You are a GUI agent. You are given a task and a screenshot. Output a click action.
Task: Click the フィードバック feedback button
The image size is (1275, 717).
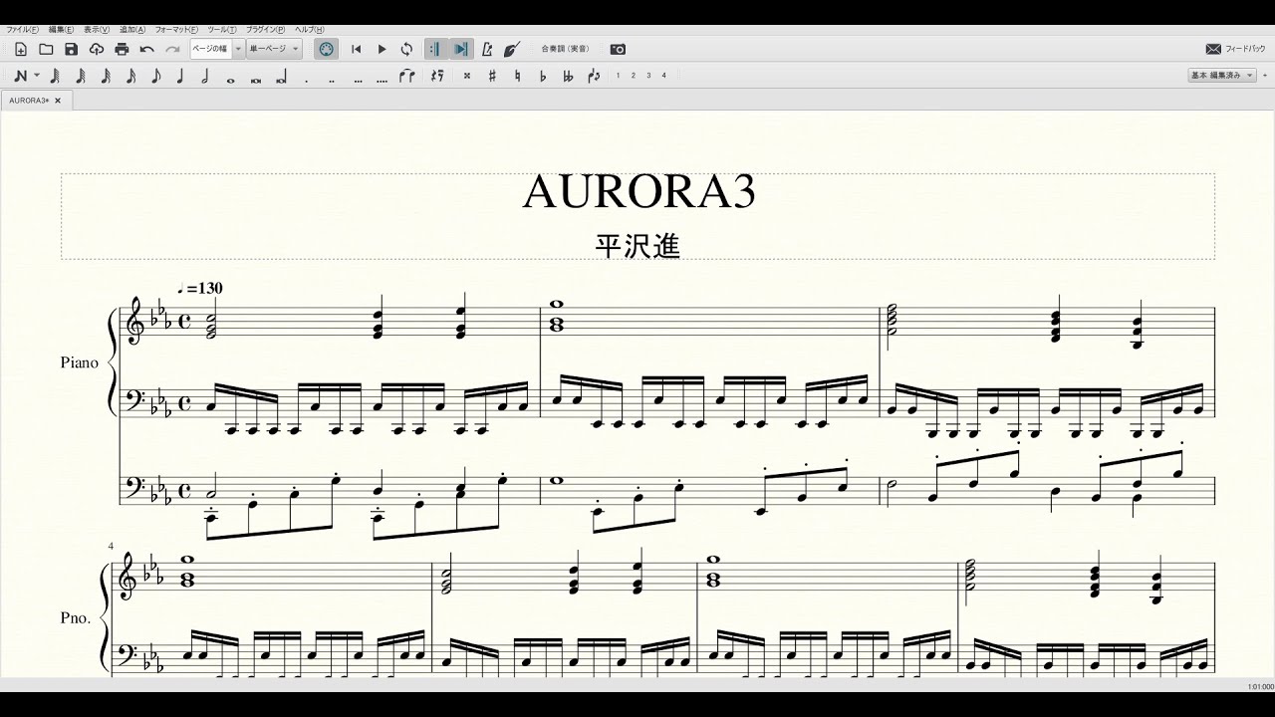(1236, 49)
